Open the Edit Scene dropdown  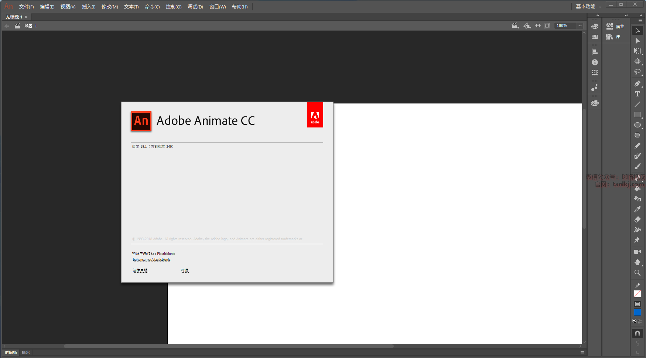515,26
